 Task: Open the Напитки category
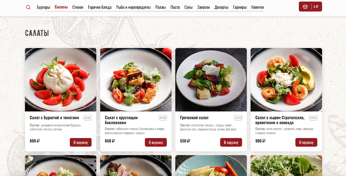tap(257, 7)
